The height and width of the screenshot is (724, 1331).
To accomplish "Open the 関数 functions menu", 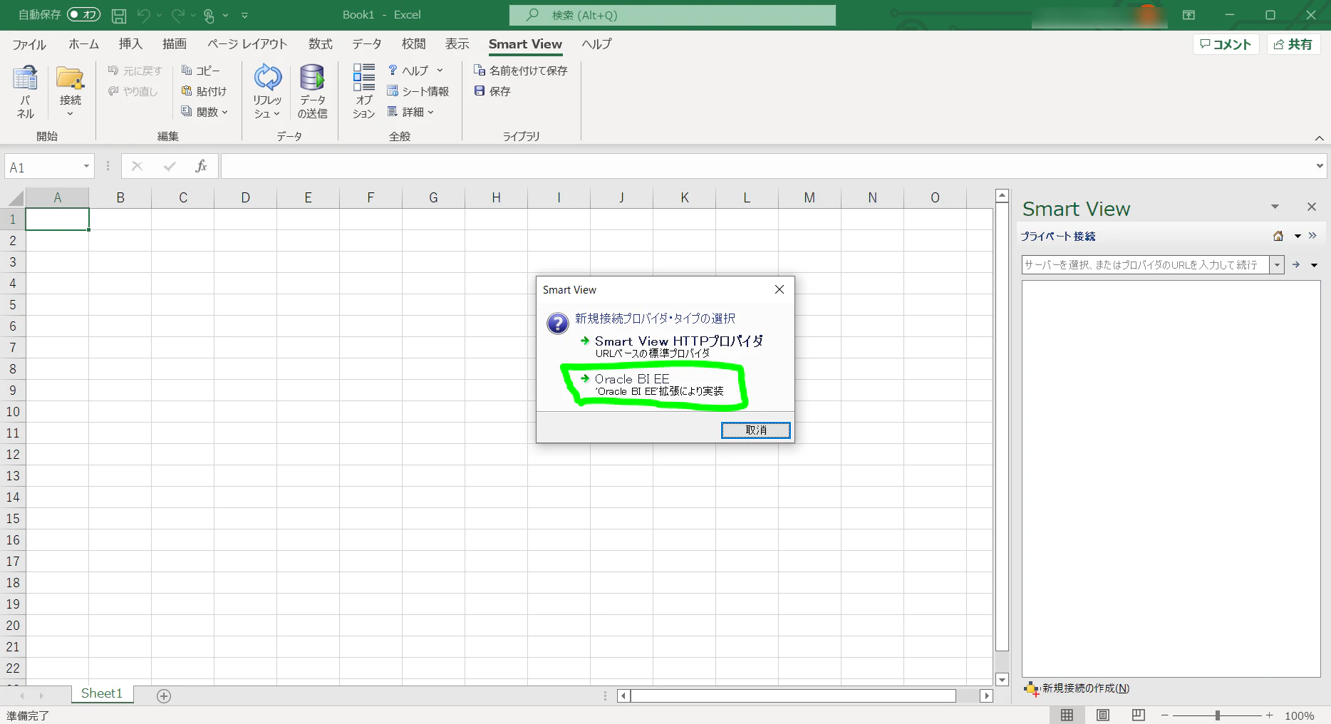I will pyautogui.click(x=204, y=112).
